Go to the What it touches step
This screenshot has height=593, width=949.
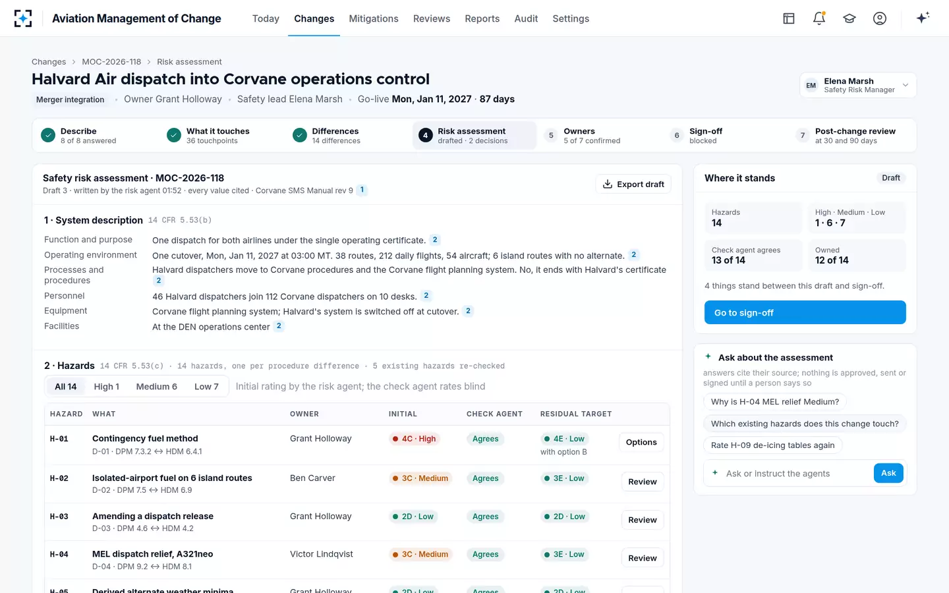click(221, 136)
